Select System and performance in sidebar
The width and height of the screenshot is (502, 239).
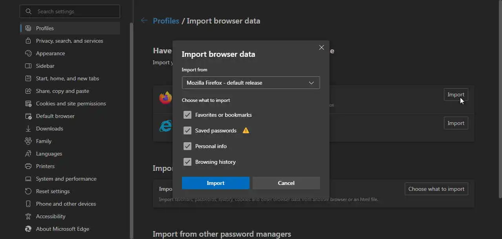66,179
